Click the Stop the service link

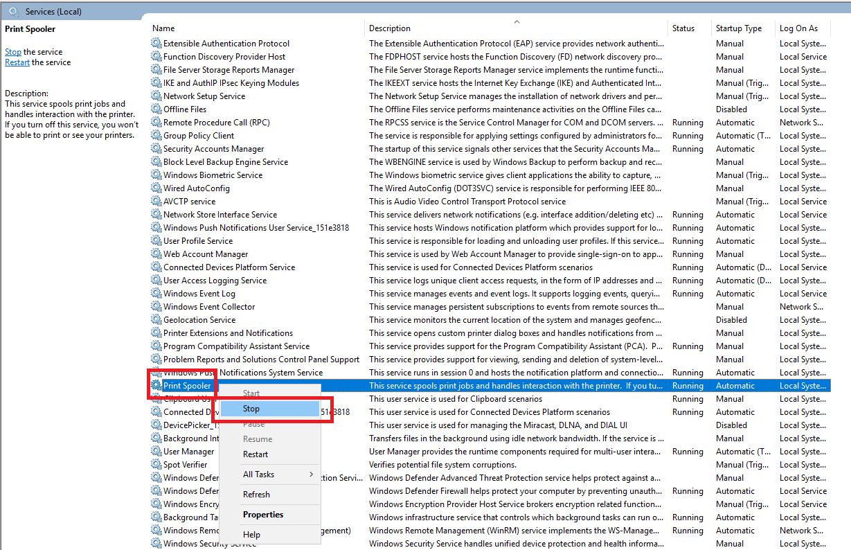(12, 51)
